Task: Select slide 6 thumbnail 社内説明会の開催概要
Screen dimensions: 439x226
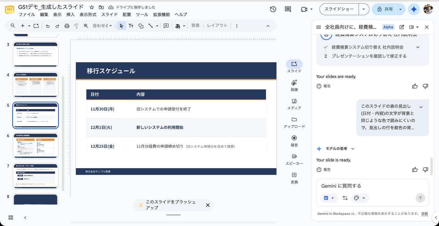Action: [35, 146]
